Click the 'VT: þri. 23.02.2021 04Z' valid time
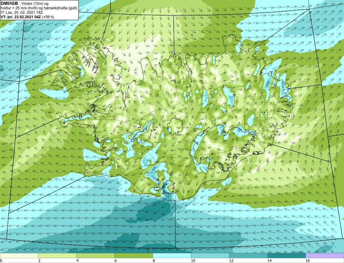Viewport: 344px width, 263px height. point(21,17)
